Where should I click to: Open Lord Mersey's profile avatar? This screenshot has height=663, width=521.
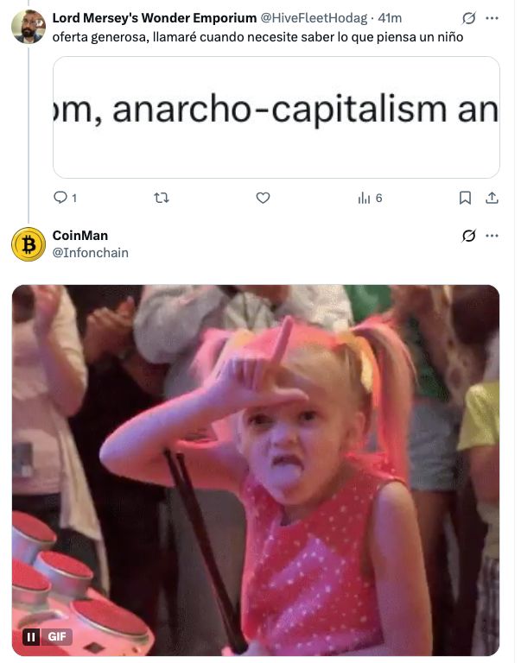(29, 27)
